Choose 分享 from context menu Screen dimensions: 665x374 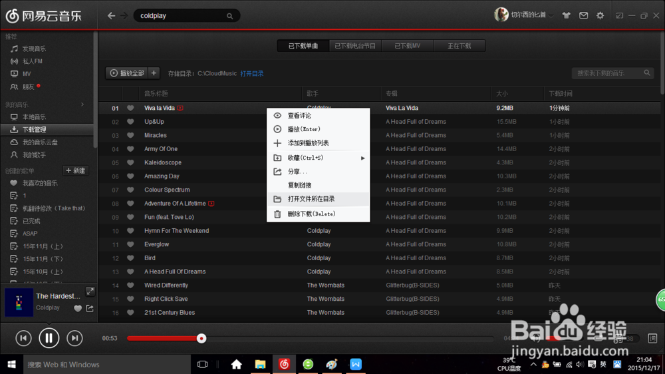[x=318, y=172]
